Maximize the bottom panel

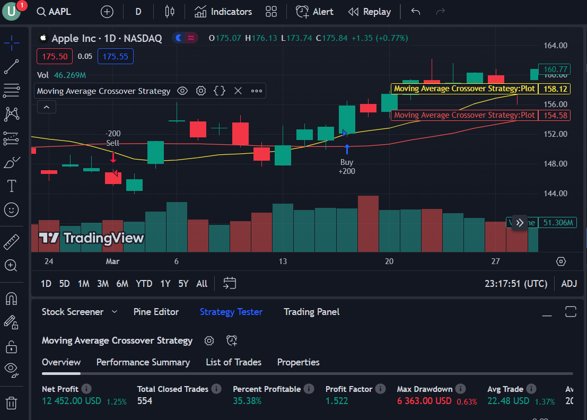571,312
